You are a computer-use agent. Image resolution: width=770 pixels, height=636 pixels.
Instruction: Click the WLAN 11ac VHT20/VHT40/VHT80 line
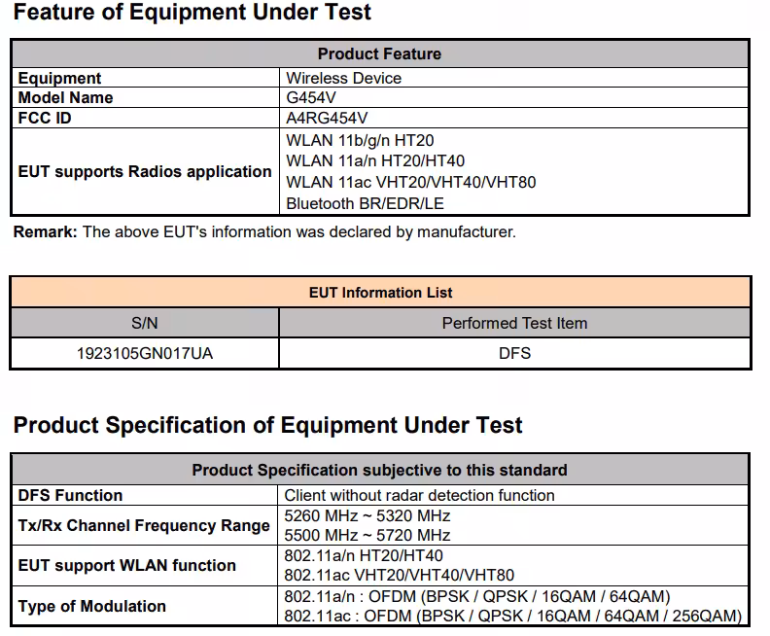(411, 182)
